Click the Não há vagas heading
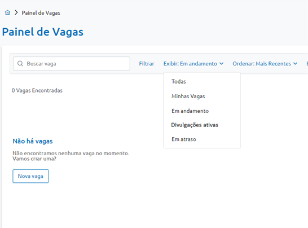This screenshot has height=228, width=308. [x=33, y=141]
